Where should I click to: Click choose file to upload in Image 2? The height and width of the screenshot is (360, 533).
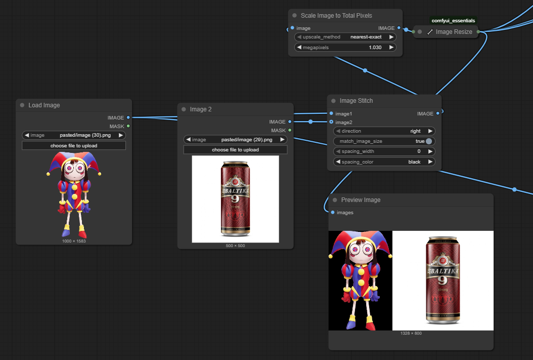(235, 150)
